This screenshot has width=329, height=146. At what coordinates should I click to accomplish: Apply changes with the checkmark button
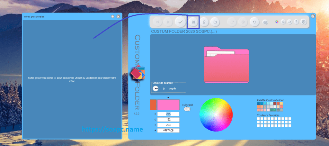pos(181,22)
